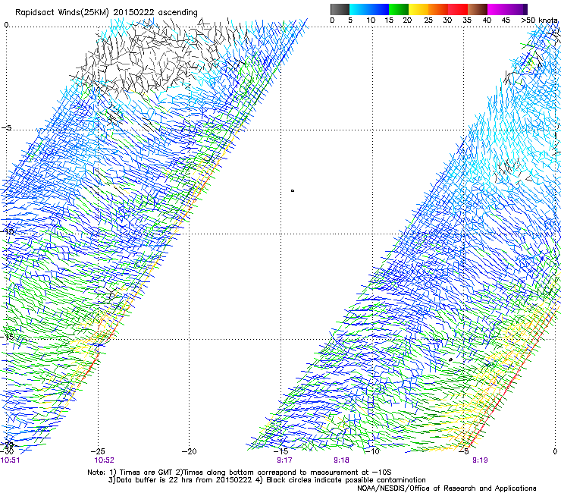The height and width of the screenshot is (493, 561).
Task: Select the '-10' longitude label on bottom axis
Action: point(372,451)
